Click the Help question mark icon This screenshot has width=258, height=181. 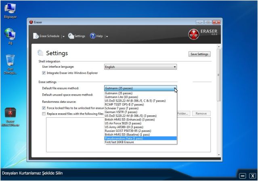92,36
